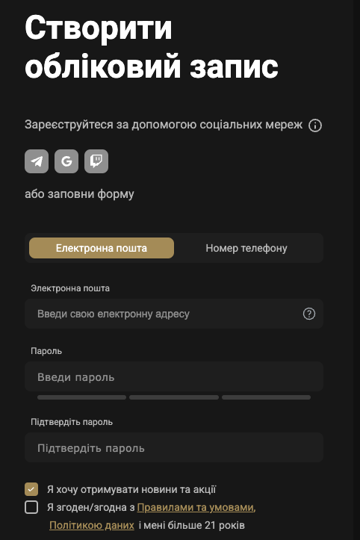
Task: Click the Электронна пошта label above the email field
Action: [70, 288]
